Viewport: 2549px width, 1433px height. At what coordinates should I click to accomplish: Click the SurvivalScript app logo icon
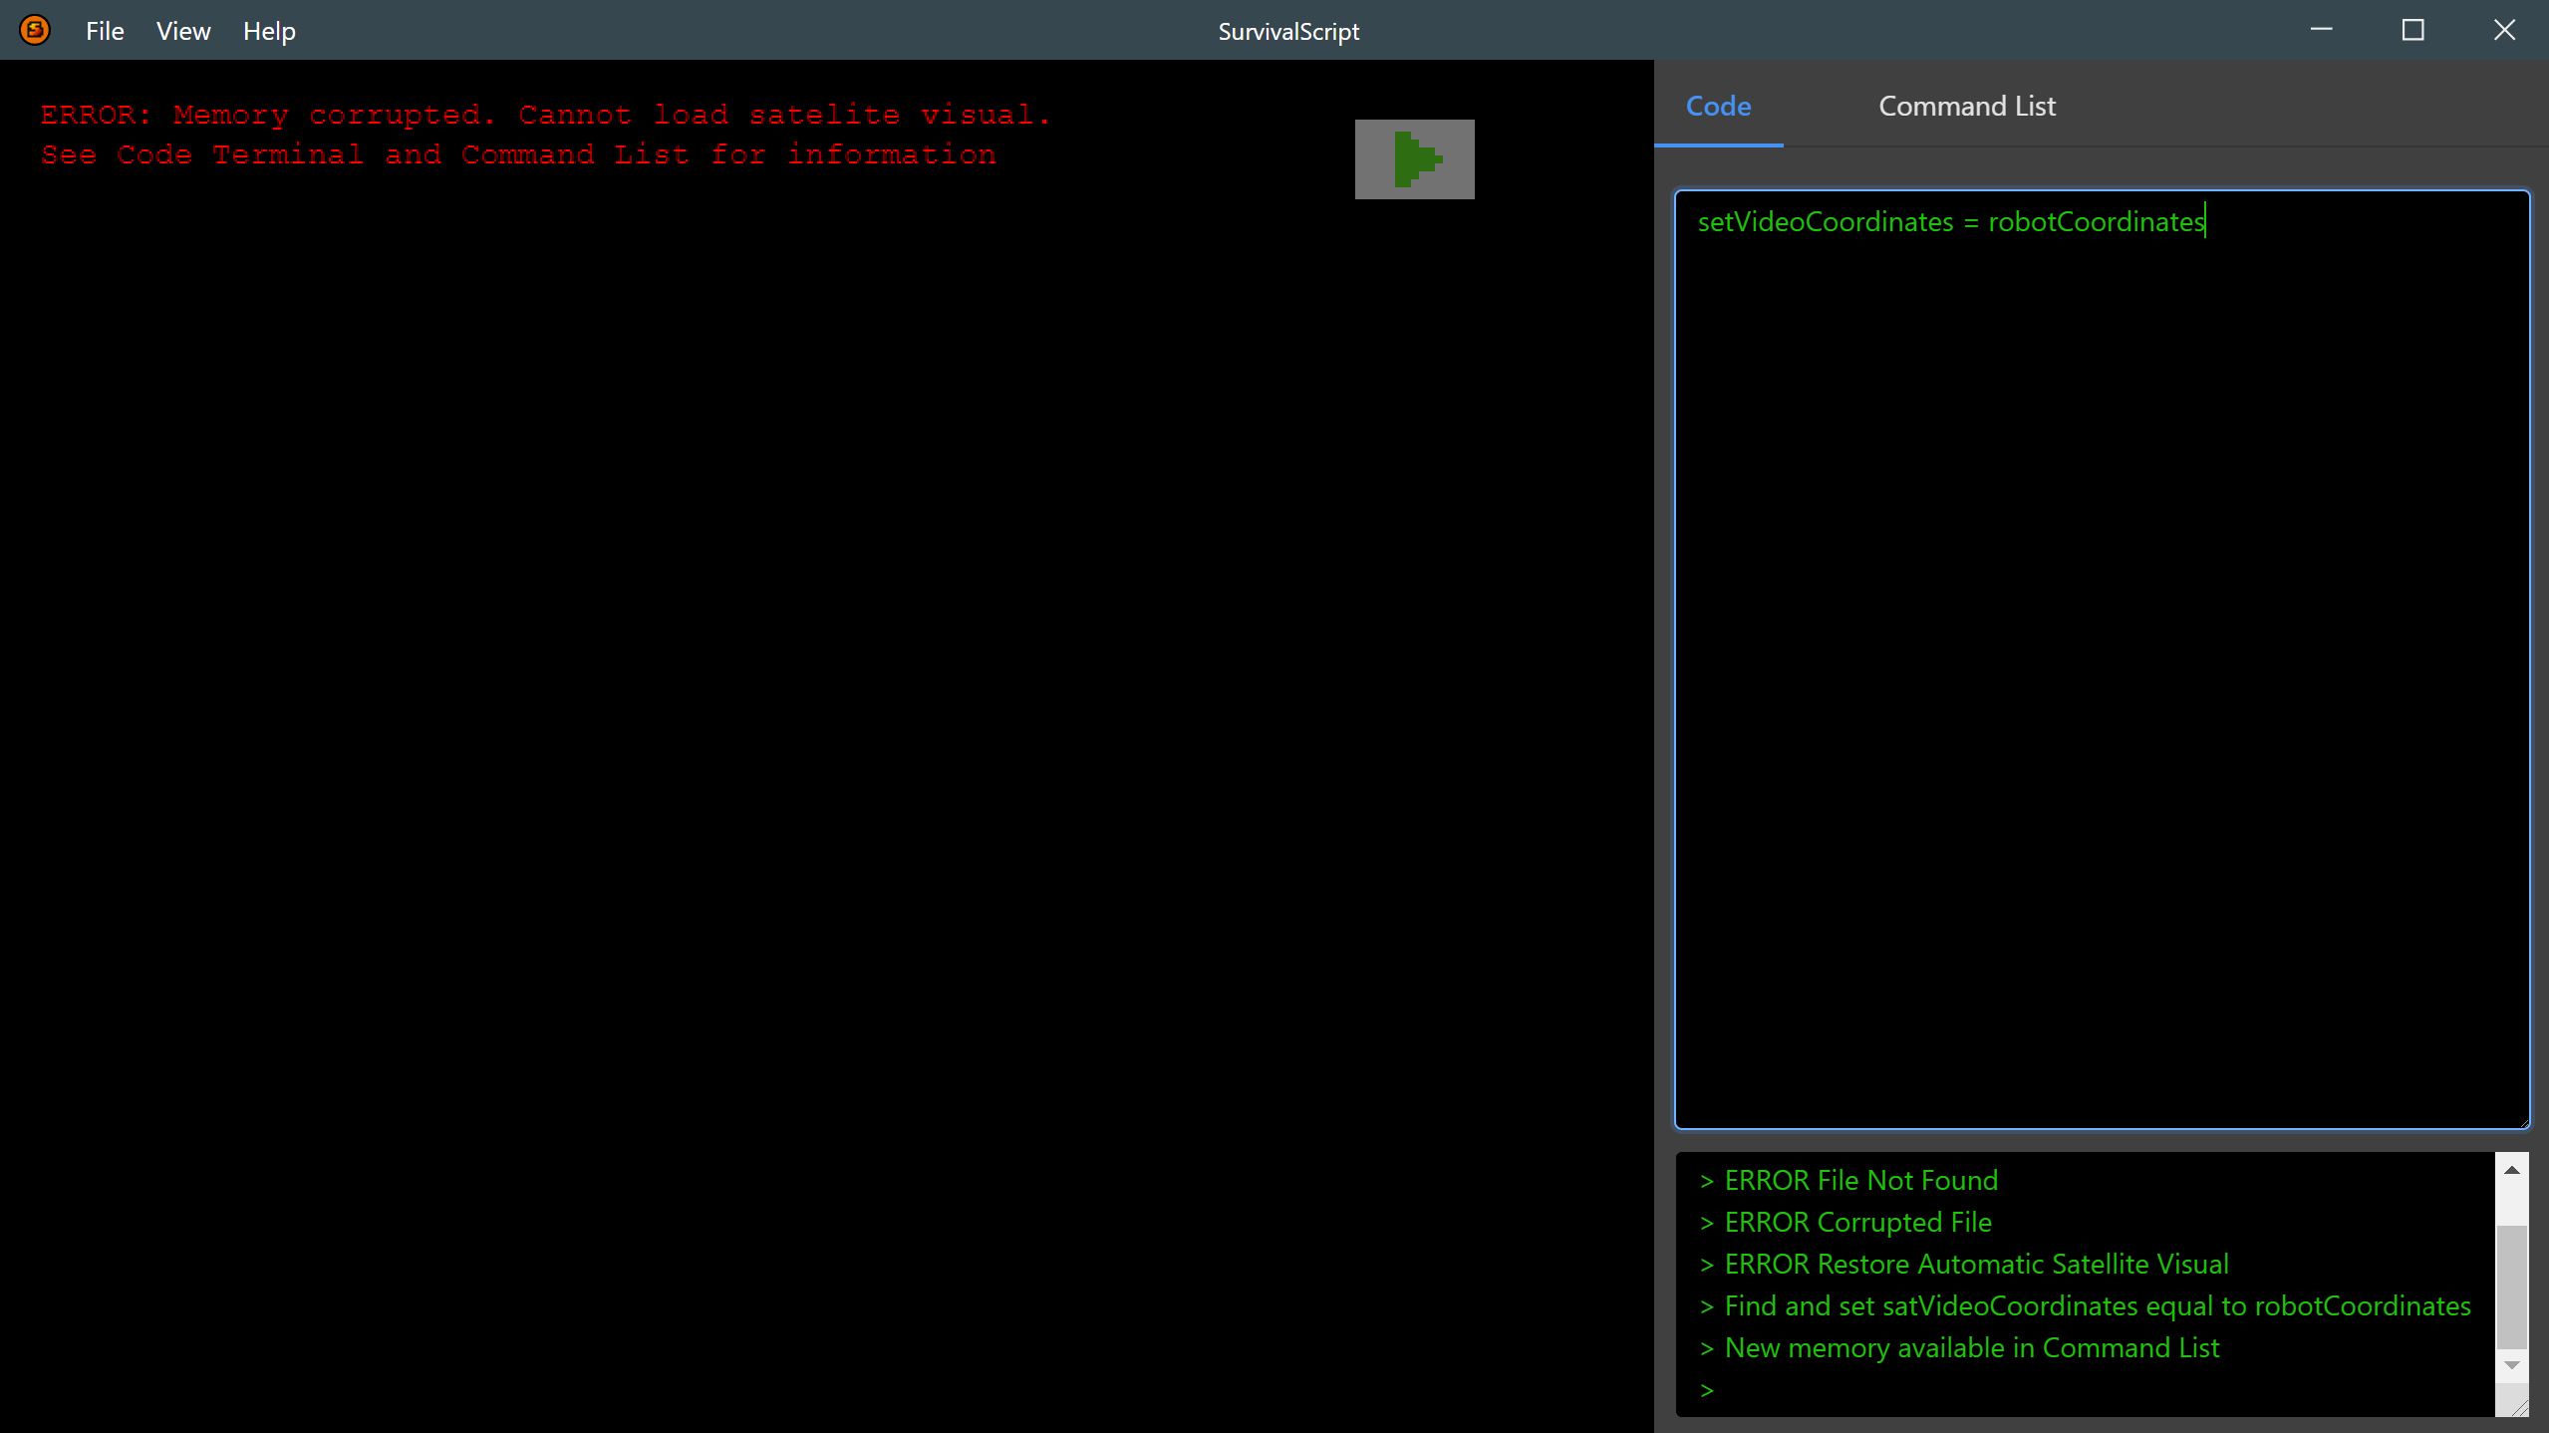point(35,30)
